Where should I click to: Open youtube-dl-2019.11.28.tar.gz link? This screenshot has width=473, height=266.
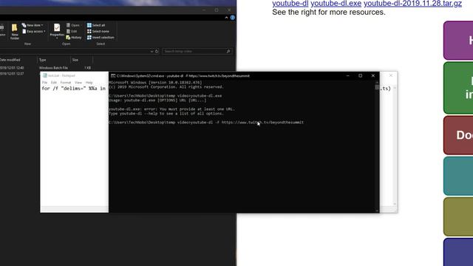point(412,4)
